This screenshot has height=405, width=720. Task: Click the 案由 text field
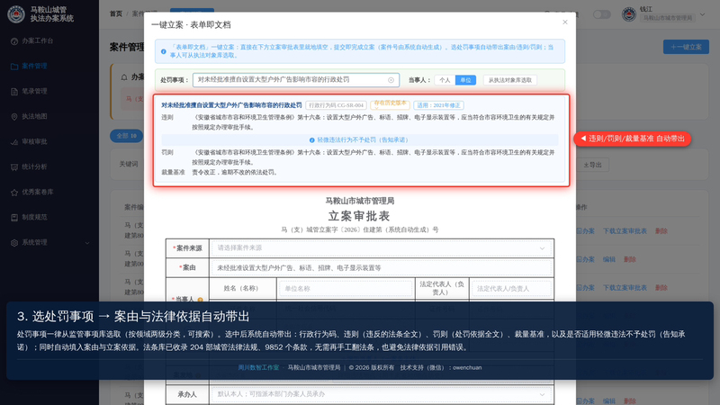pos(382,267)
